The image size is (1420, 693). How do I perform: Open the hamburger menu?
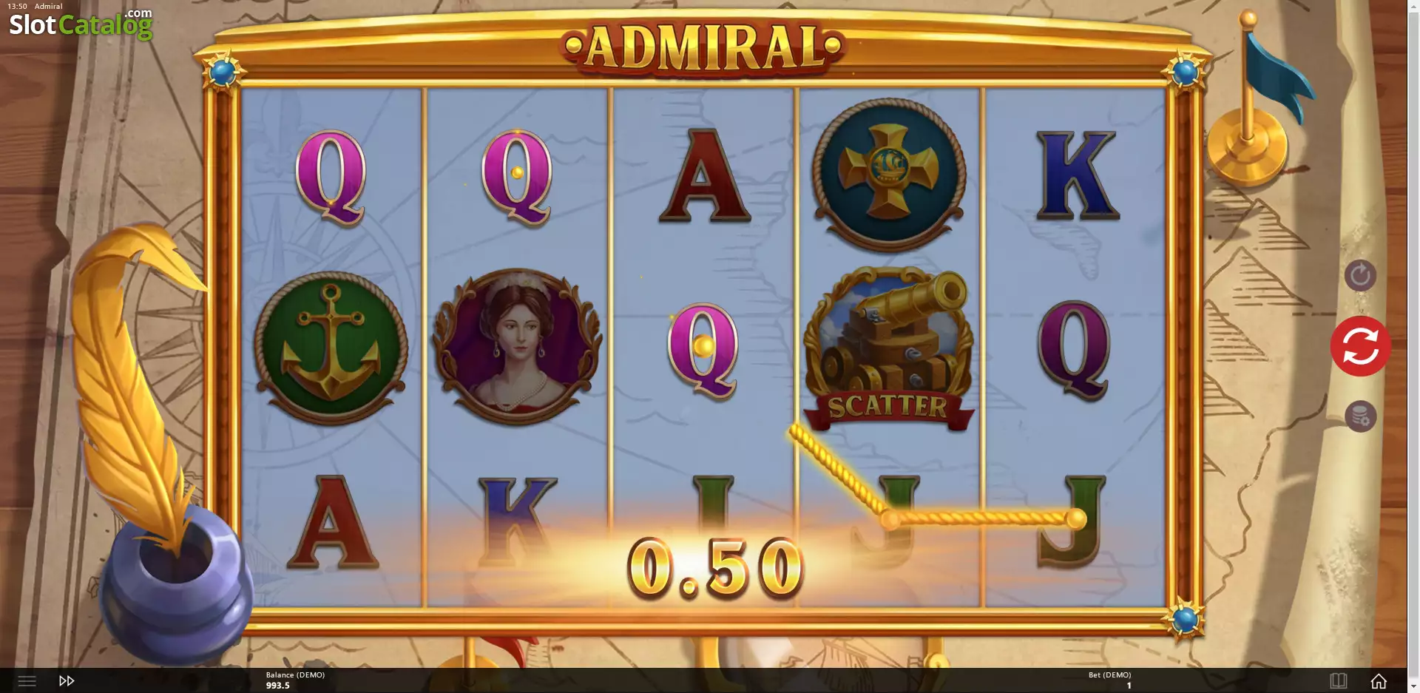pos(27,680)
